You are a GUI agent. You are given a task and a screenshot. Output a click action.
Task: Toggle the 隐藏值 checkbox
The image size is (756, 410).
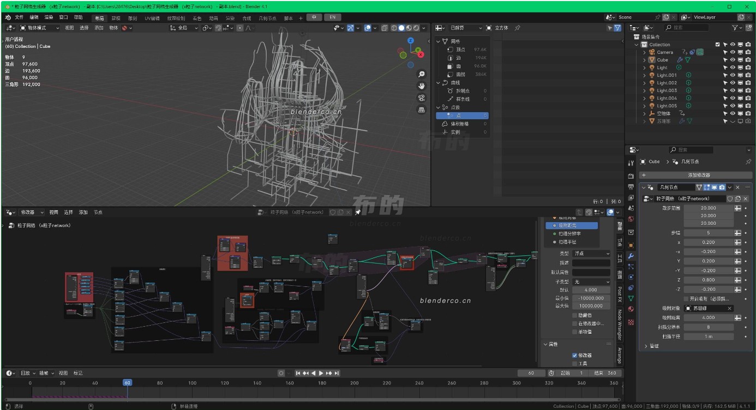(574, 315)
